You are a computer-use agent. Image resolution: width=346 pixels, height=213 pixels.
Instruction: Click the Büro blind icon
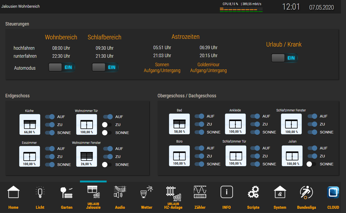[179, 156]
